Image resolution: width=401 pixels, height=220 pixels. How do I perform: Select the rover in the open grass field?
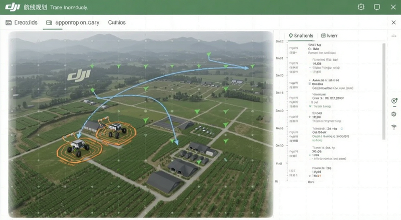[78, 147]
